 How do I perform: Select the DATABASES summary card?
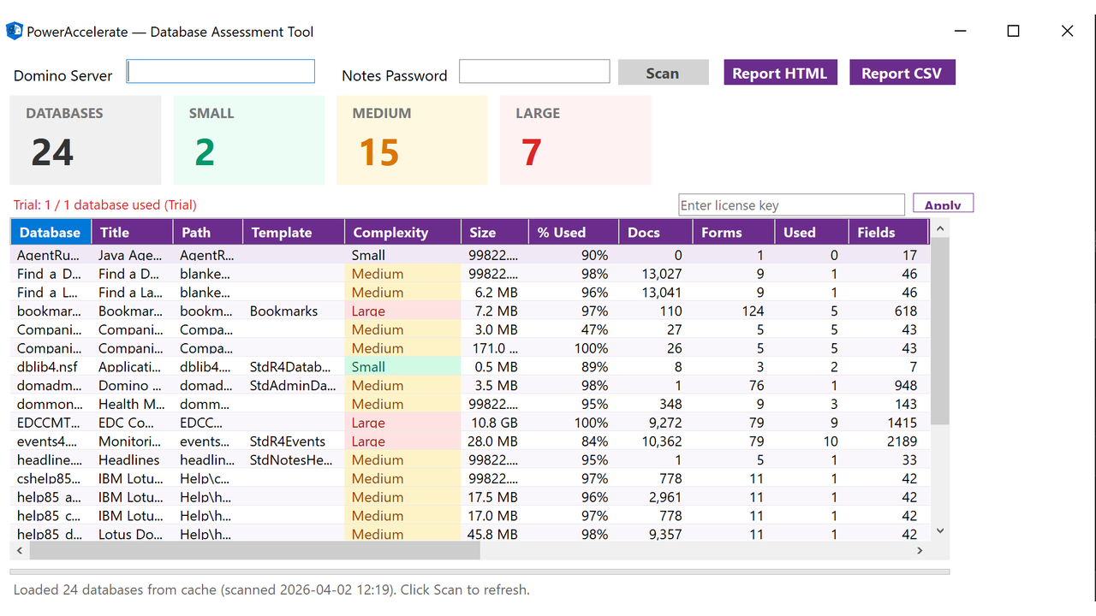coord(85,139)
